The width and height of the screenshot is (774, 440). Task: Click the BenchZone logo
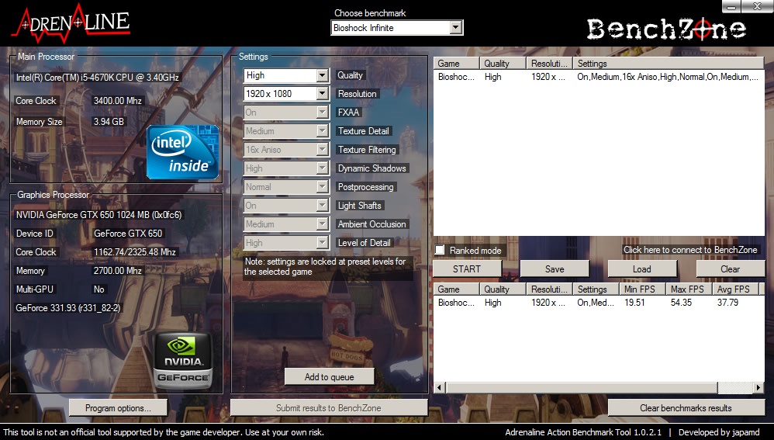tap(666, 29)
